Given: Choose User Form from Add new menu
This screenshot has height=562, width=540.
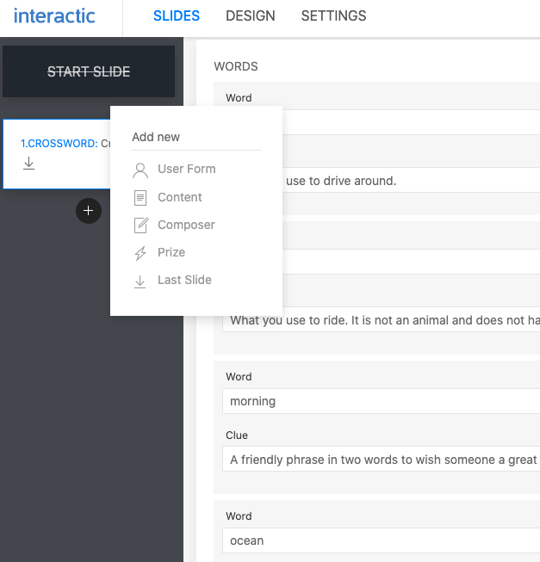Looking at the screenshot, I should pos(186,170).
